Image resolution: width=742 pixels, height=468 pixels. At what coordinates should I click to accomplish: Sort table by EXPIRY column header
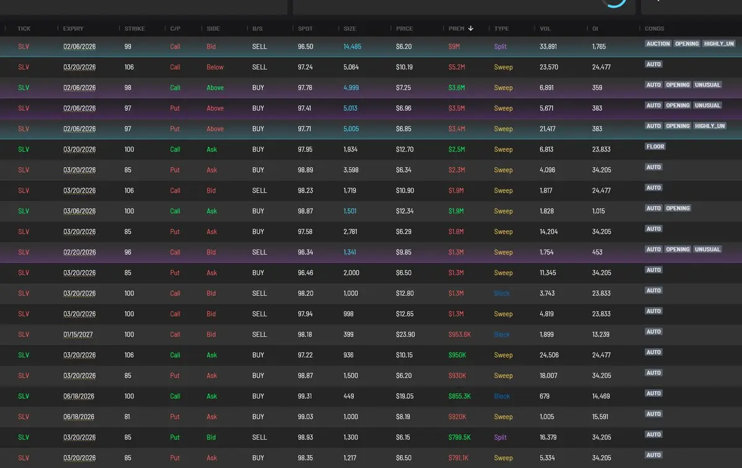point(74,28)
